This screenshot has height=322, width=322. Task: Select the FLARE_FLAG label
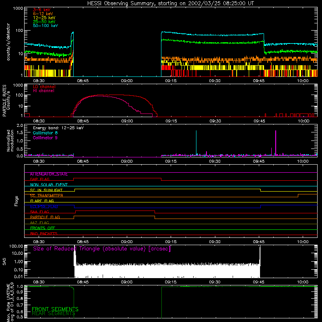[x=42, y=201]
